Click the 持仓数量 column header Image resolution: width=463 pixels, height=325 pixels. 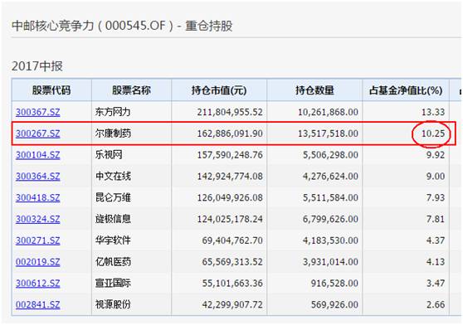[314, 90]
